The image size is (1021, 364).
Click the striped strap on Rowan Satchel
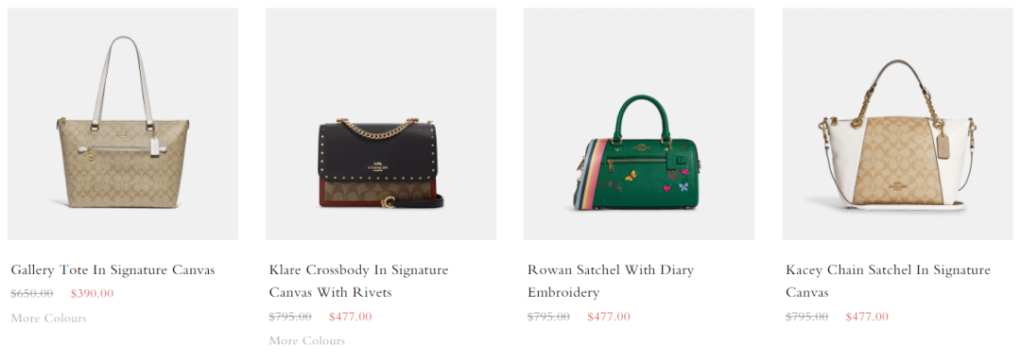tap(591, 175)
